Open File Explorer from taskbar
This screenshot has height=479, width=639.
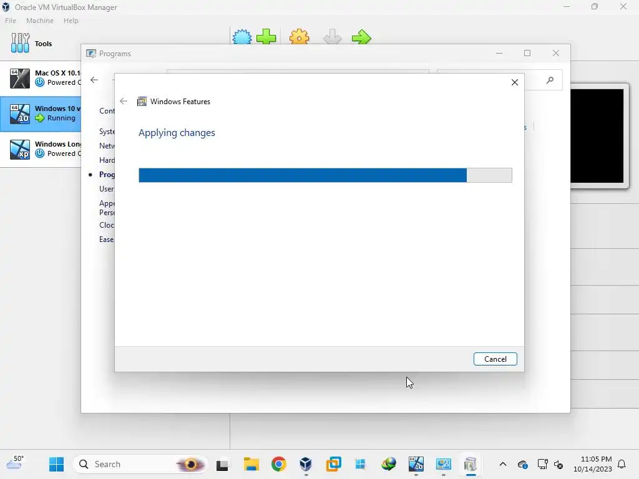[x=251, y=464]
